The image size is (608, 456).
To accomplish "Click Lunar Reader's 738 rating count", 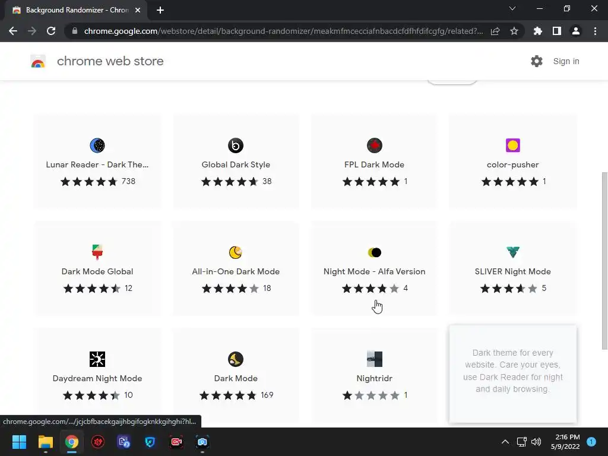I will pos(128,181).
